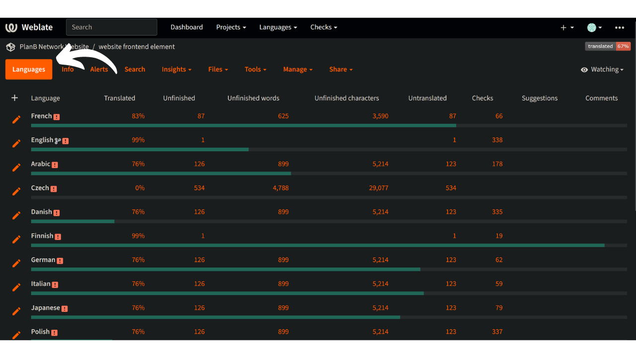Click the website frontend element breadcrumb link
Screen dimensions: 636x358
137,47
